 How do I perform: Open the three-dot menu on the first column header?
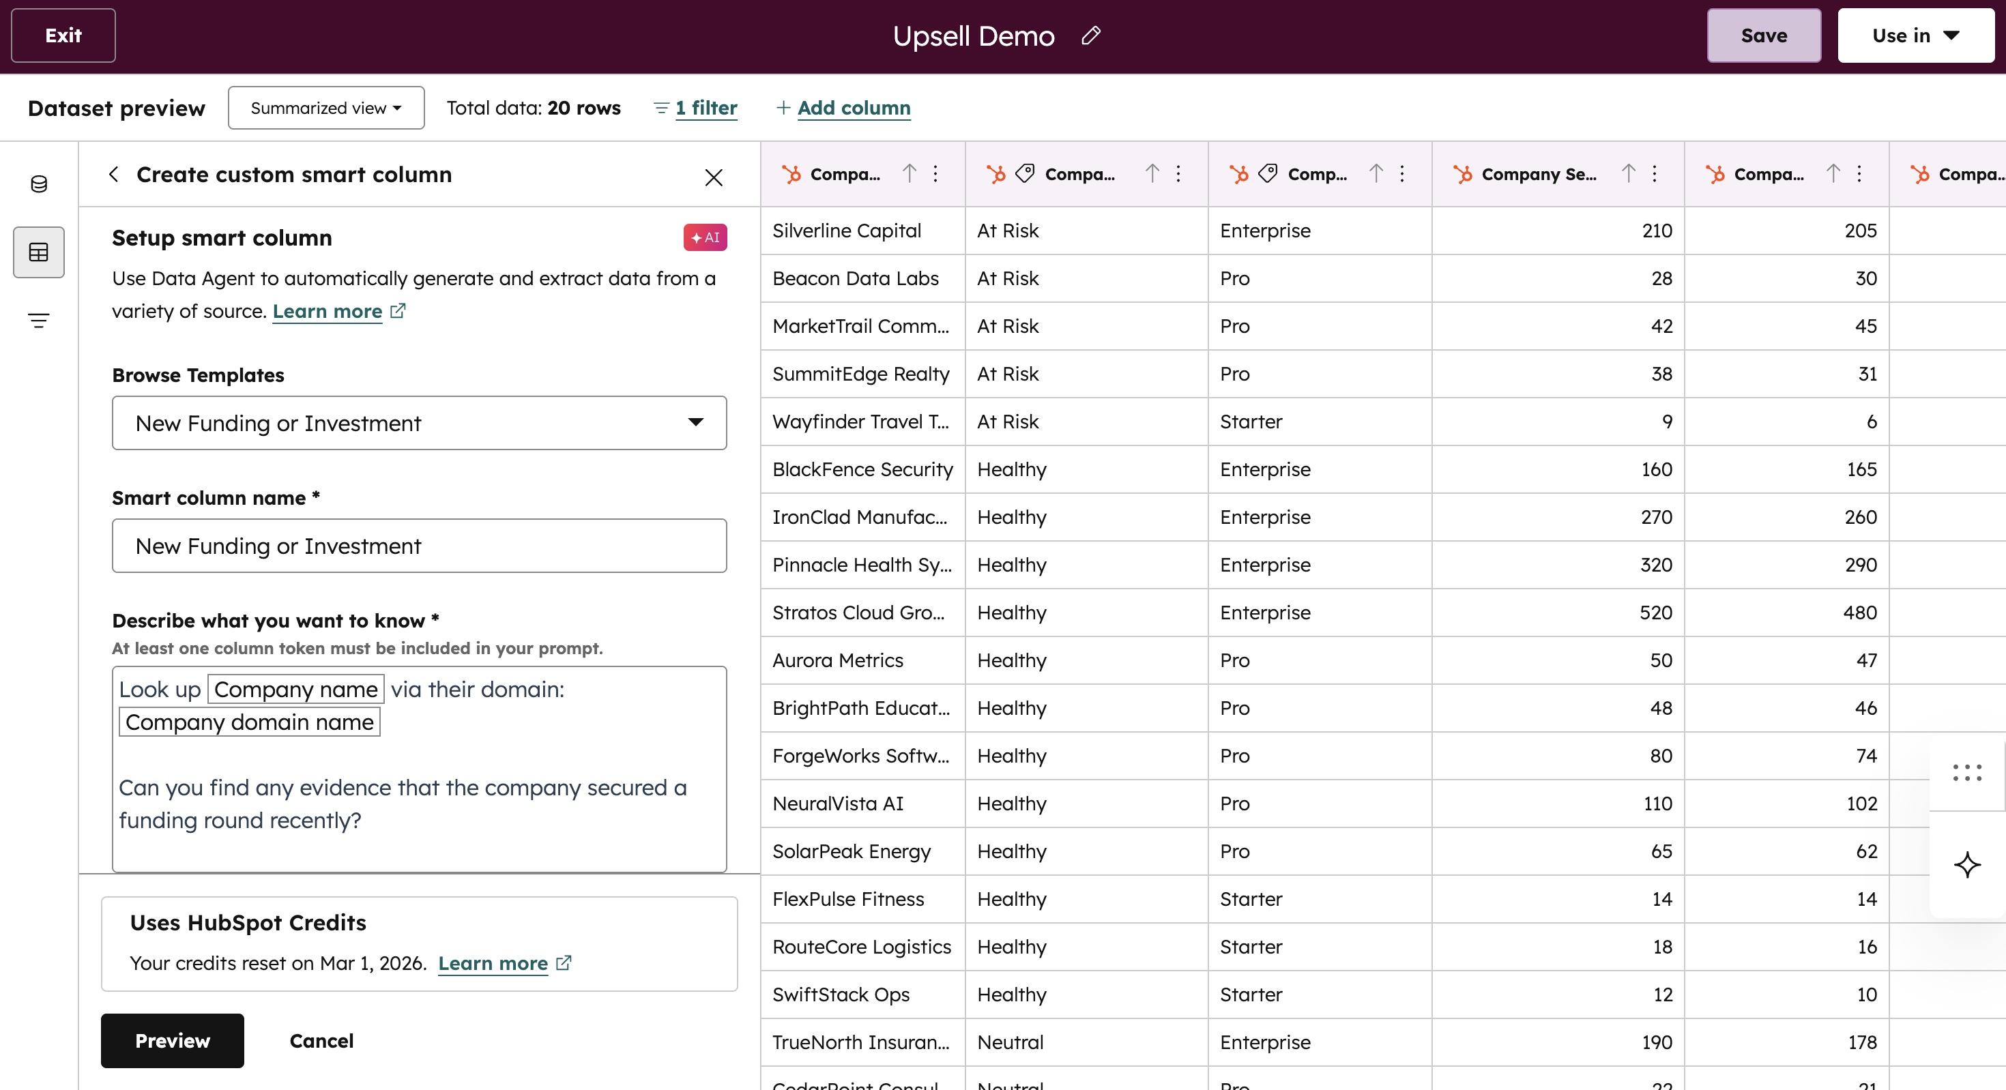935,174
